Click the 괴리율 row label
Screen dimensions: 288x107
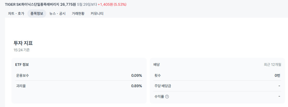[21, 86]
